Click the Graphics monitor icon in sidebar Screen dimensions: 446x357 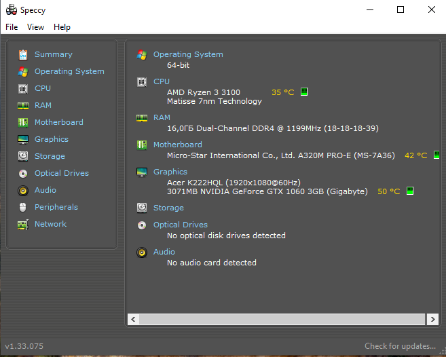(x=23, y=140)
